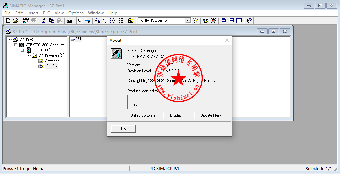This screenshot has height=174, width=340.
Task: Switch to Large Icons view
Action: [98, 21]
